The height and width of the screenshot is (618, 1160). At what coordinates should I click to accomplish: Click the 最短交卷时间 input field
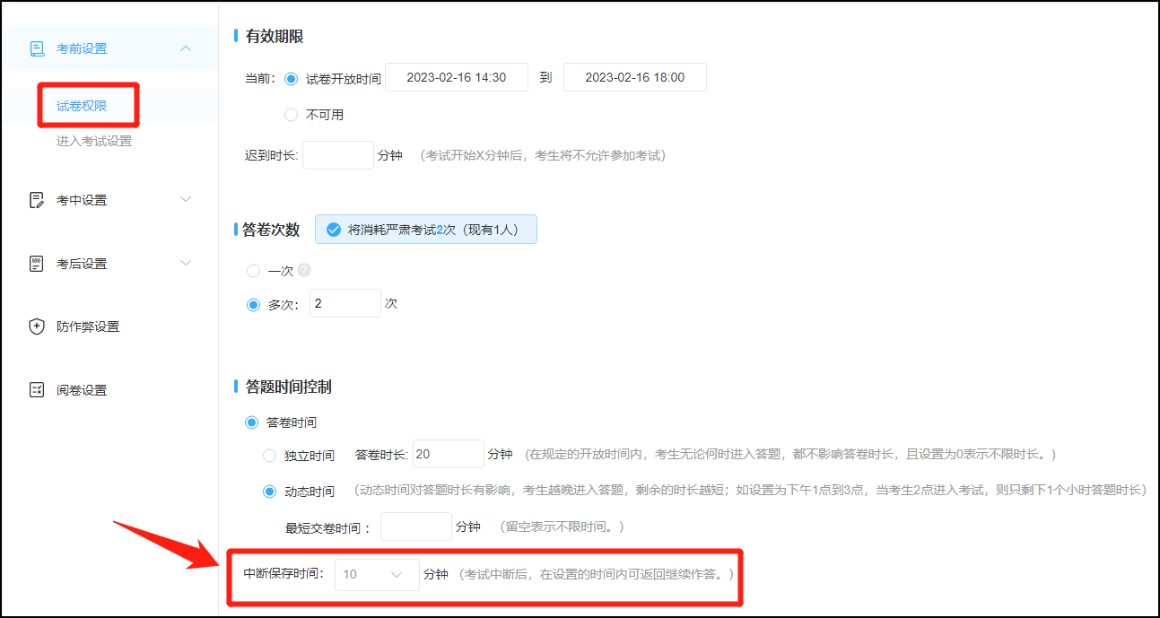click(x=415, y=527)
